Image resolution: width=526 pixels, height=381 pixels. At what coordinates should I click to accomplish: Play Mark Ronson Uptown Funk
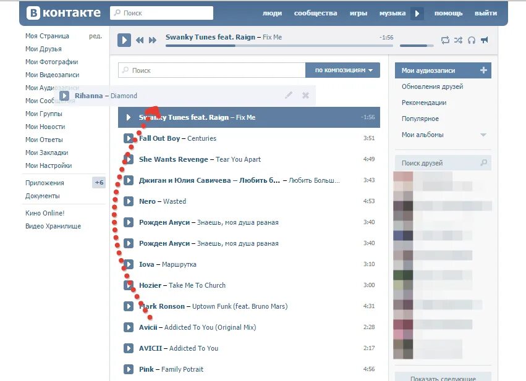129,306
